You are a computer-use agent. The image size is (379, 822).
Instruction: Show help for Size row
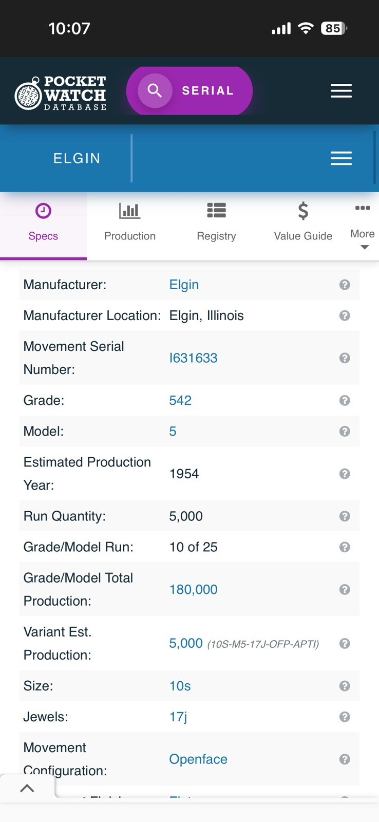click(x=345, y=686)
